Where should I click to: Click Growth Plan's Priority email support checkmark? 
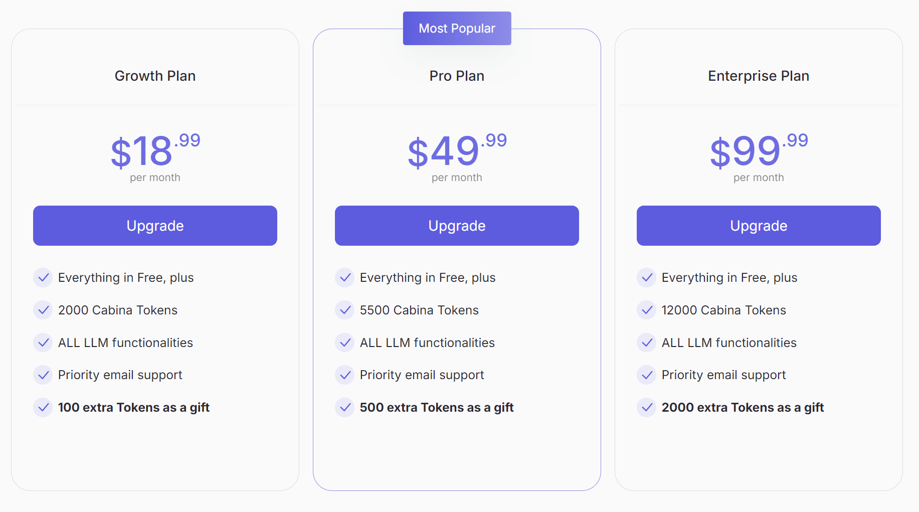coord(43,375)
